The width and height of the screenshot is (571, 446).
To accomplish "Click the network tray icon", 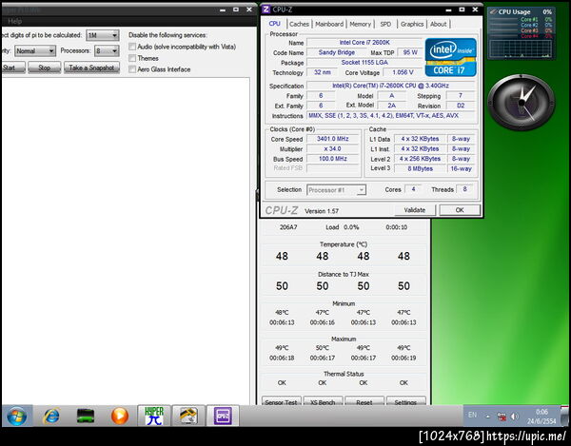I will pos(502,417).
